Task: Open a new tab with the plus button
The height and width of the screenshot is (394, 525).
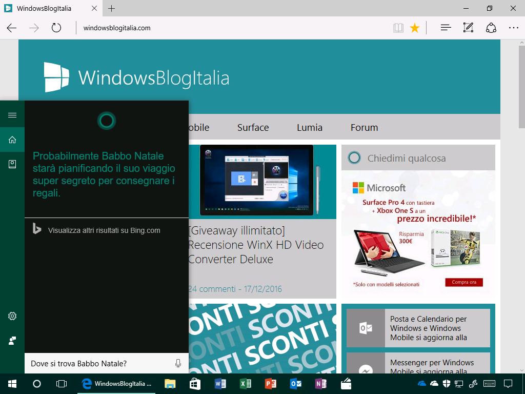Action: [x=111, y=8]
